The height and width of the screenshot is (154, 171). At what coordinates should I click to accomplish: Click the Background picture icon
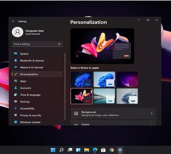click(76, 113)
